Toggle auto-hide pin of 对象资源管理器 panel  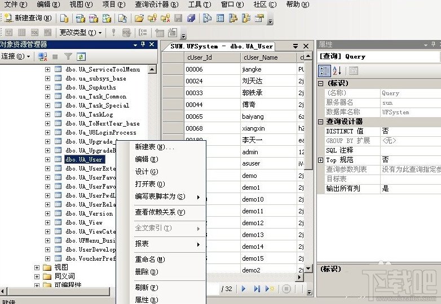coord(143,44)
